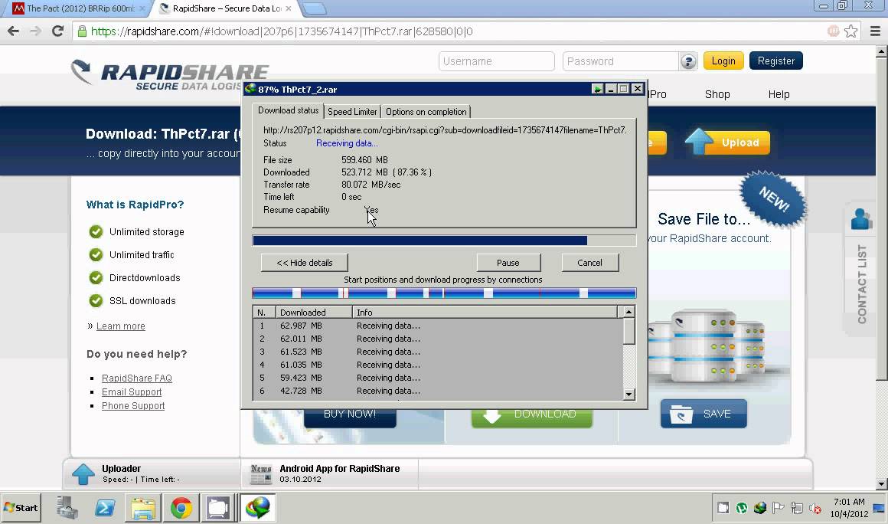Click the connections segment progress bar

444,293
